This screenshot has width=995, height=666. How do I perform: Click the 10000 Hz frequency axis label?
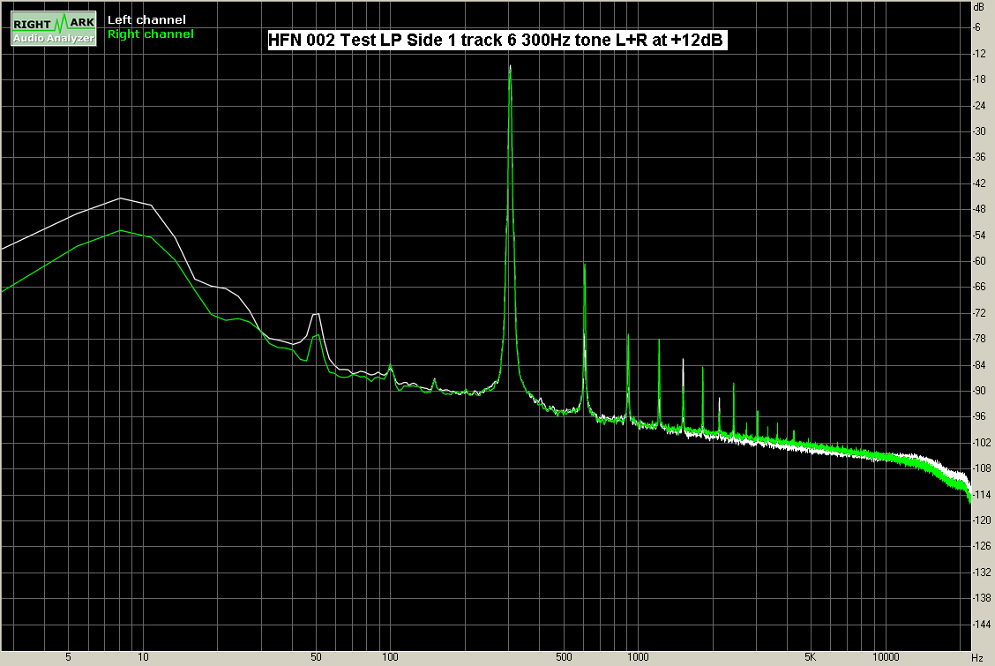tap(886, 657)
